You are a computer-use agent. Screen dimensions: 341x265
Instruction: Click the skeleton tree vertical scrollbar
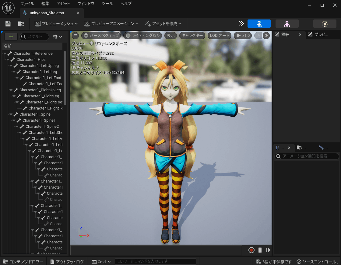65,78
